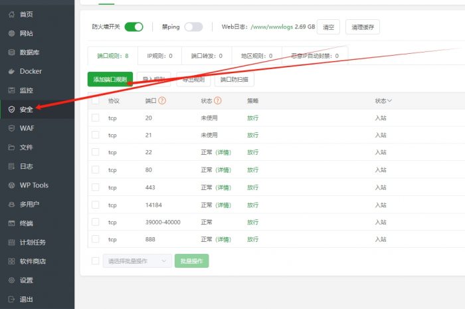The image size is (465, 309).
Task: Open 详情 link for port 888
Action: coord(223,239)
